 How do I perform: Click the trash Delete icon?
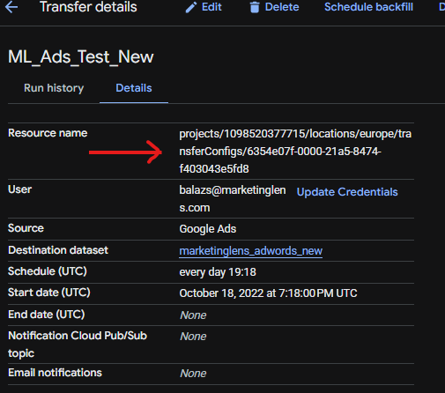point(255,7)
